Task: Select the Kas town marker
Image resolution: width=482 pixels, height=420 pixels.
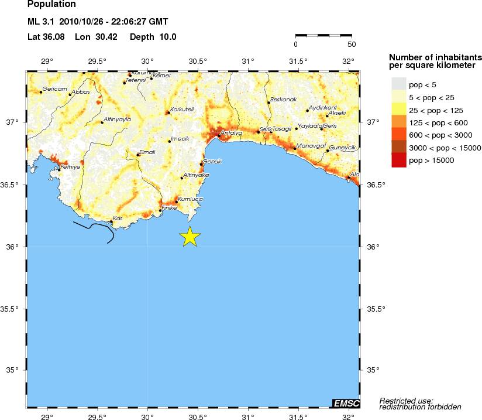Action: (112, 221)
